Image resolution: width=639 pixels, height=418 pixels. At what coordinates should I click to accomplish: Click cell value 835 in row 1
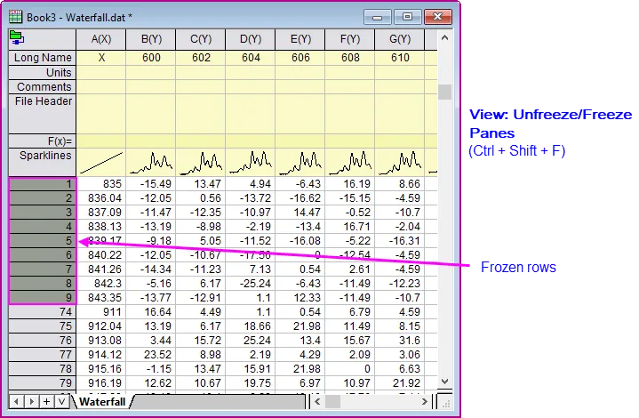point(101,184)
